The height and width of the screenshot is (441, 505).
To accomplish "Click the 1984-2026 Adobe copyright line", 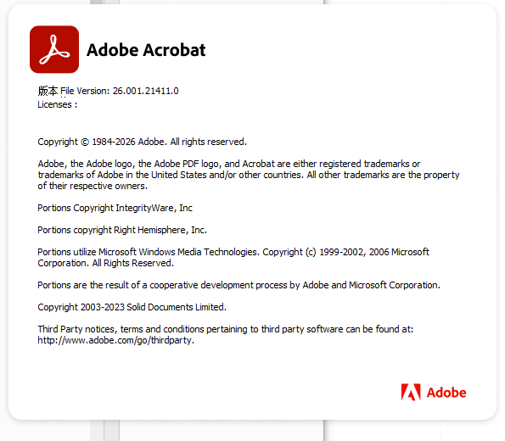I will tap(142, 142).
